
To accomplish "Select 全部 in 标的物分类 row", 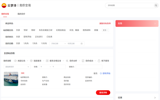I will 18,30.
